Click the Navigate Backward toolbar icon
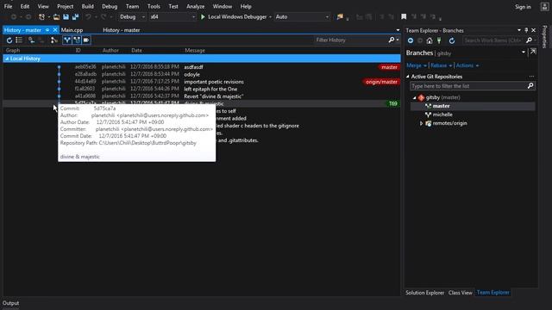Image resolution: width=552 pixels, height=310 pixels. [x=14, y=17]
